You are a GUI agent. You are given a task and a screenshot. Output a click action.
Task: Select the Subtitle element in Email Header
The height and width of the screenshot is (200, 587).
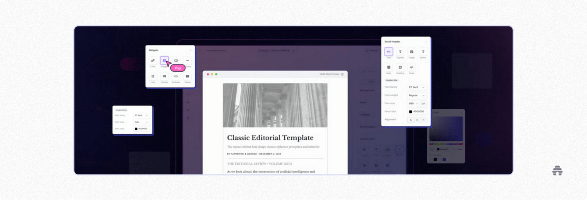[x=400, y=52]
